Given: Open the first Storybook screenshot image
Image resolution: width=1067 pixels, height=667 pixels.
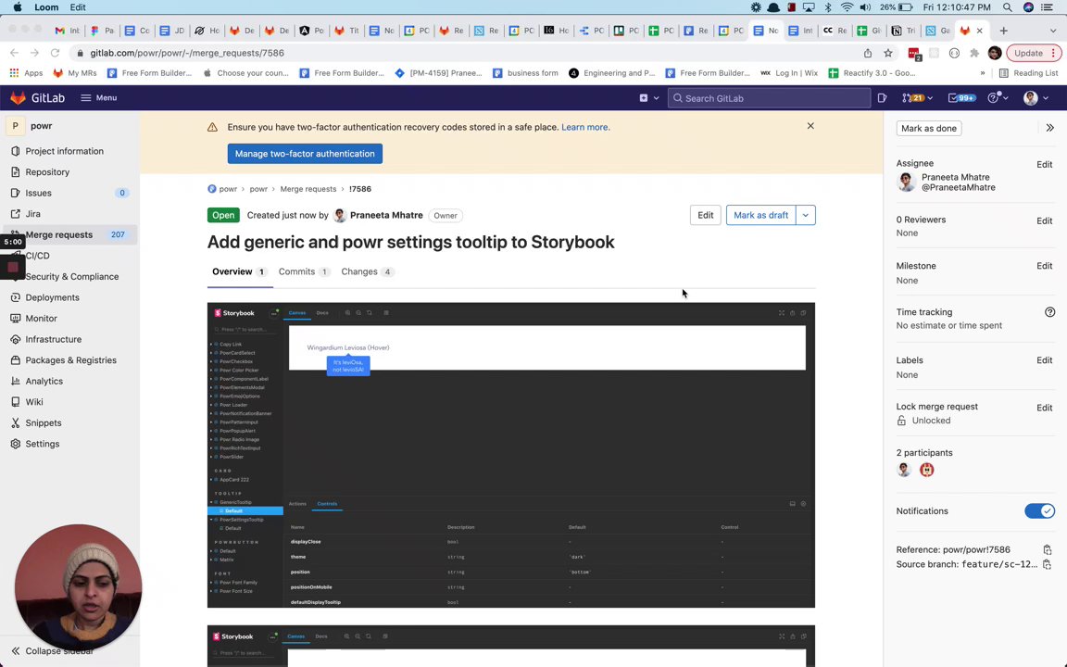Looking at the screenshot, I should (511, 456).
